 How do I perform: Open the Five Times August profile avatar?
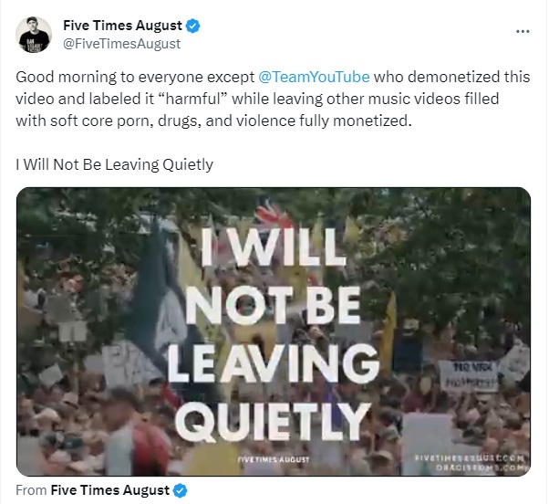tap(34, 35)
